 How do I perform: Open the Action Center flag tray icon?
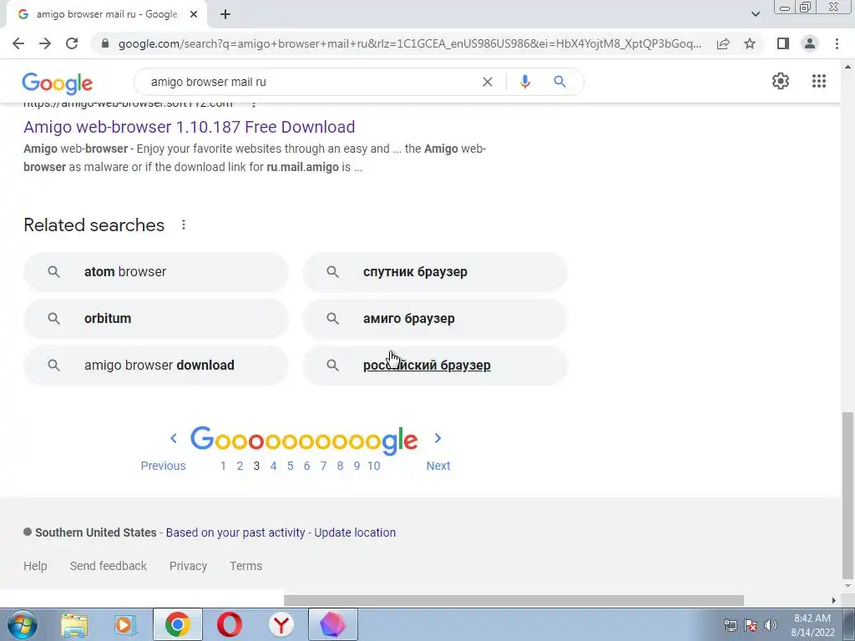click(x=751, y=625)
